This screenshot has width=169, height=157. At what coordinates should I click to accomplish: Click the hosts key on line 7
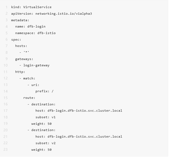tap(21, 46)
